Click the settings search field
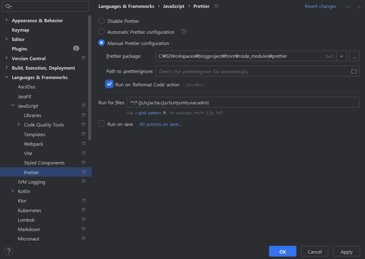Screen dimensions: 365x259 [x=45, y=6]
